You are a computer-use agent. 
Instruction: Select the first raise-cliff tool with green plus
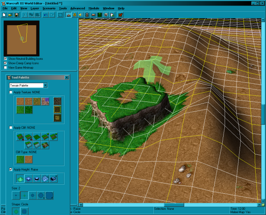coord(45,137)
